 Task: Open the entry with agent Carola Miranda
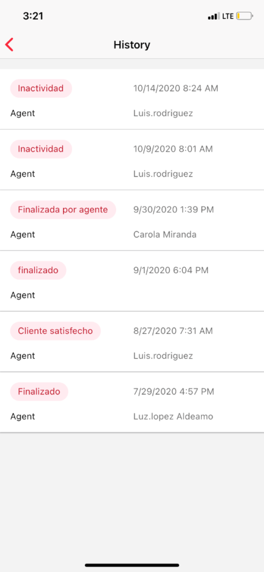click(x=132, y=220)
